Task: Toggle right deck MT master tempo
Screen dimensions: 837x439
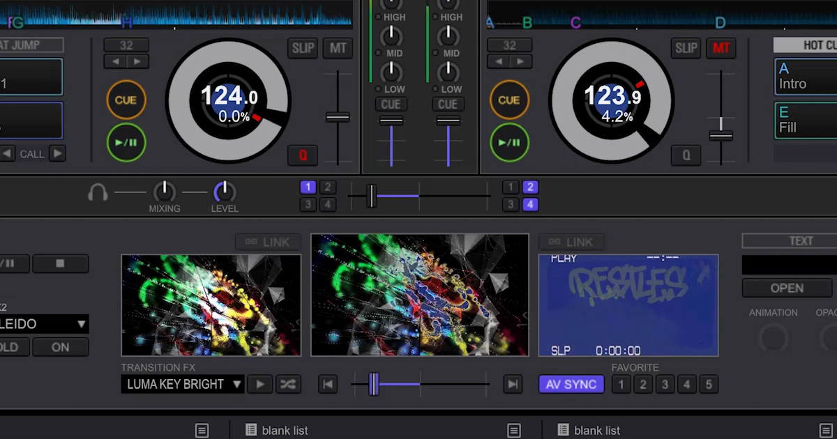Action: click(x=721, y=48)
